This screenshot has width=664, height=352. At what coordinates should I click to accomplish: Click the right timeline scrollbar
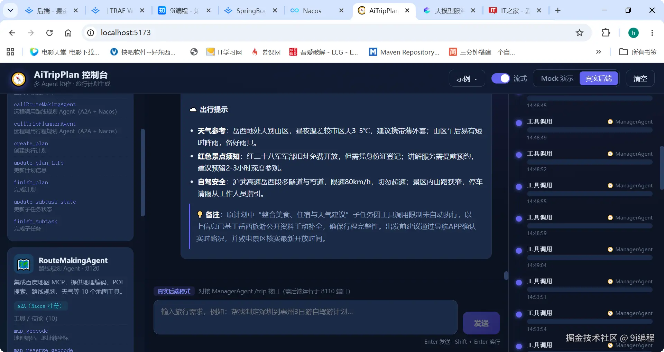pyautogui.click(x=662, y=168)
